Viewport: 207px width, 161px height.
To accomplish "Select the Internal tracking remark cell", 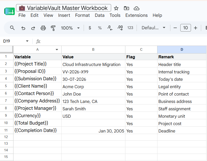I will coord(182,71).
